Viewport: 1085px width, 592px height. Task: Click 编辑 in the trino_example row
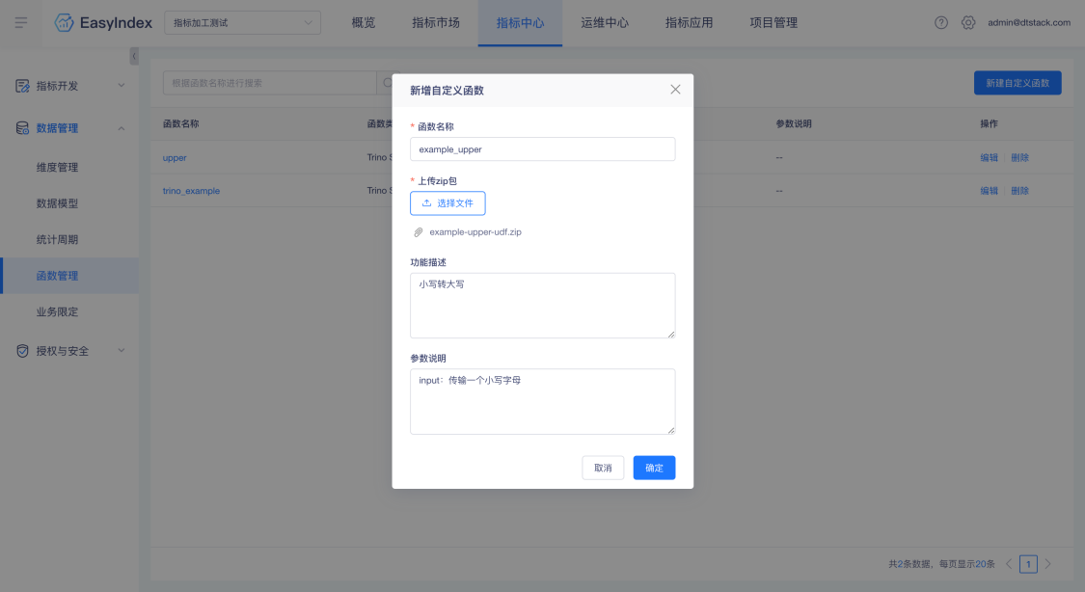coord(989,191)
